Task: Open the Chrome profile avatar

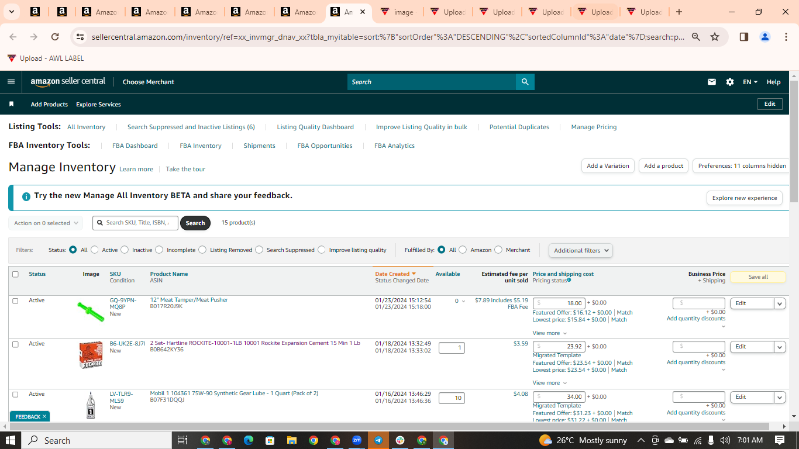Action: (x=765, y=37)
